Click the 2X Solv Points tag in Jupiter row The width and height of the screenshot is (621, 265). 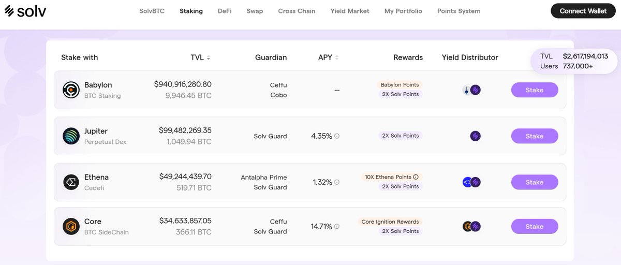400,136
